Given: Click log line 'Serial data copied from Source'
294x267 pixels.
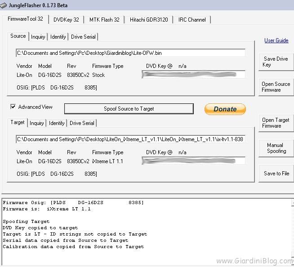Looking at the screenshot, I should click(x=66, y=240).
